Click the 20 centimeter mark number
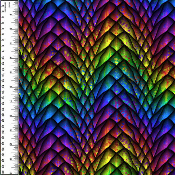The image size is (175, 175). (x=3, y=115)
